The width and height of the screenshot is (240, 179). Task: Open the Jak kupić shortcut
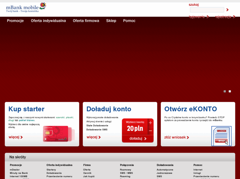click(89, 176)
